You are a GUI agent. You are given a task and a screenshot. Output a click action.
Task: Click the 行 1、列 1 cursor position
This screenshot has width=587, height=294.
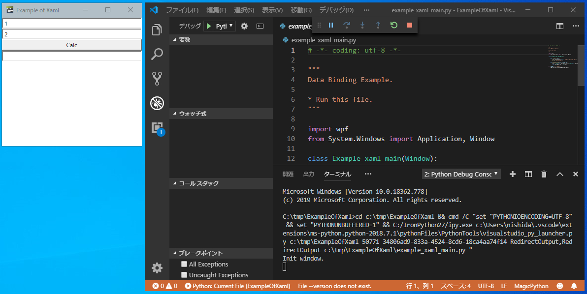tap(420, 286)
